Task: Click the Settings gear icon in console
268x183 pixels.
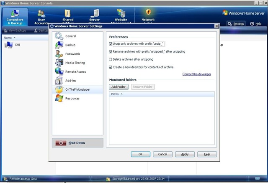Action: coord(230,24)
